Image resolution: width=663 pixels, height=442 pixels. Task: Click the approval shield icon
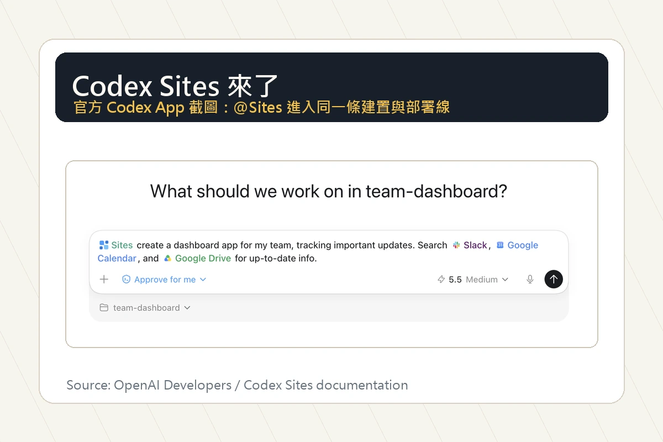click(126, 280)
